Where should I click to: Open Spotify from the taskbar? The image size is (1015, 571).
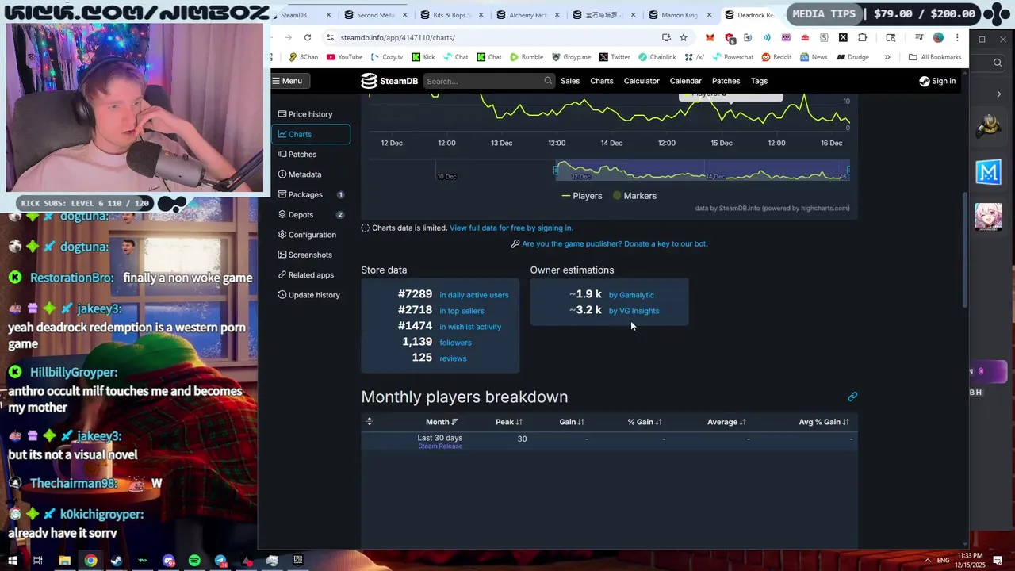(194, 561)
